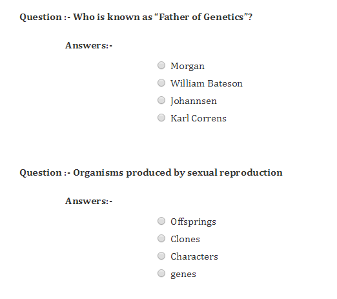Click the genes answer label text

pos(183,274)
